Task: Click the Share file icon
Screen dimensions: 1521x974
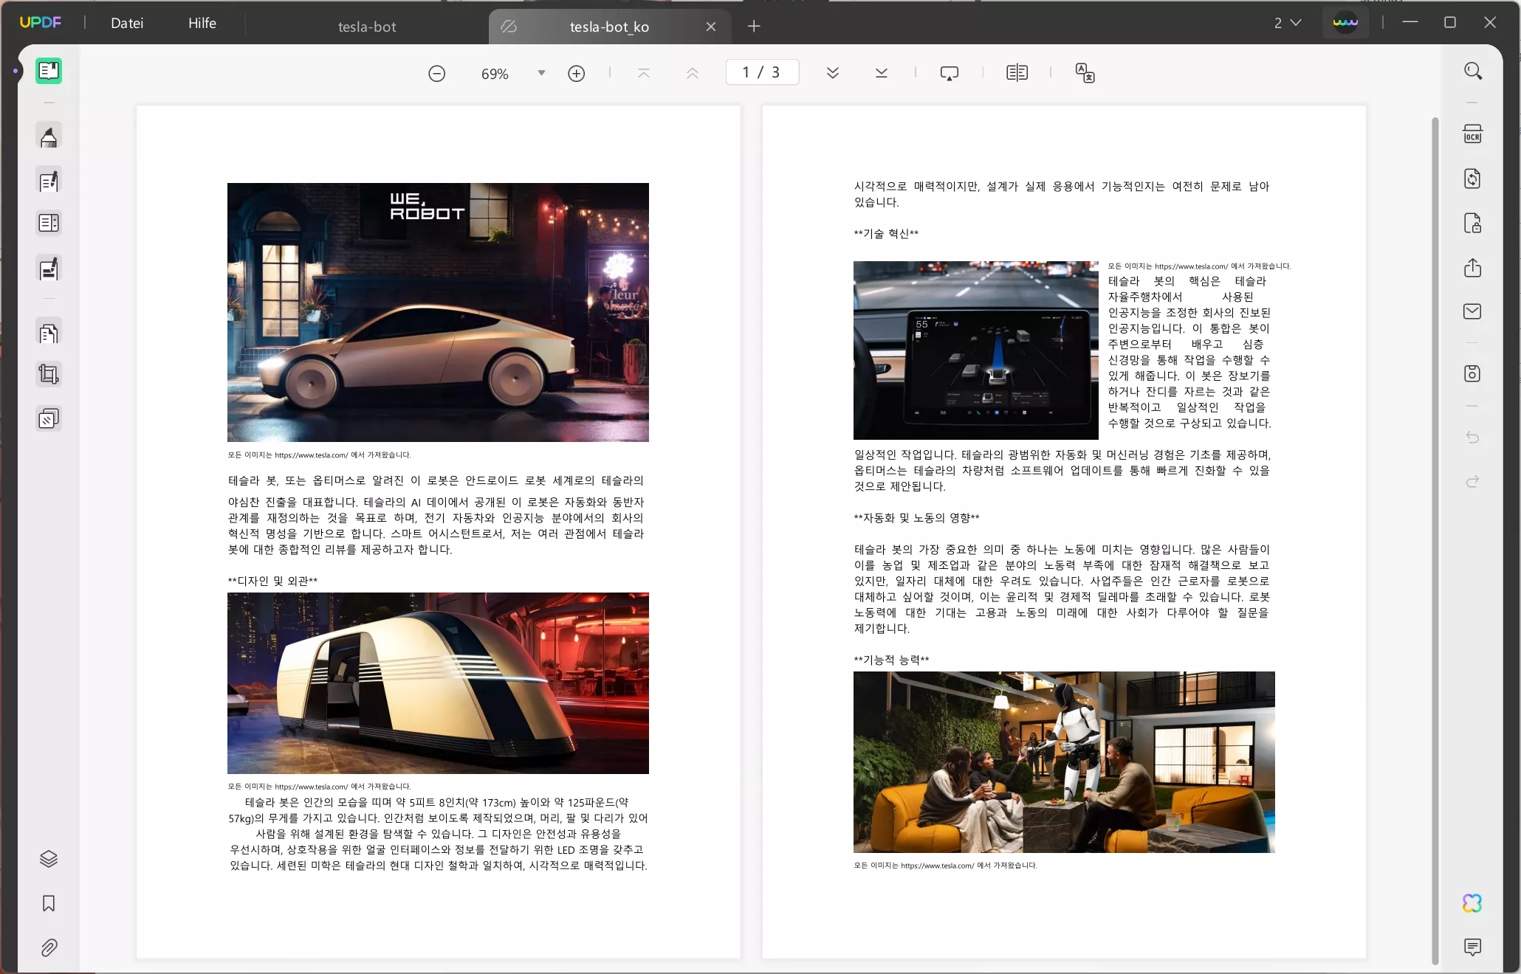Action: (1473, 267)
